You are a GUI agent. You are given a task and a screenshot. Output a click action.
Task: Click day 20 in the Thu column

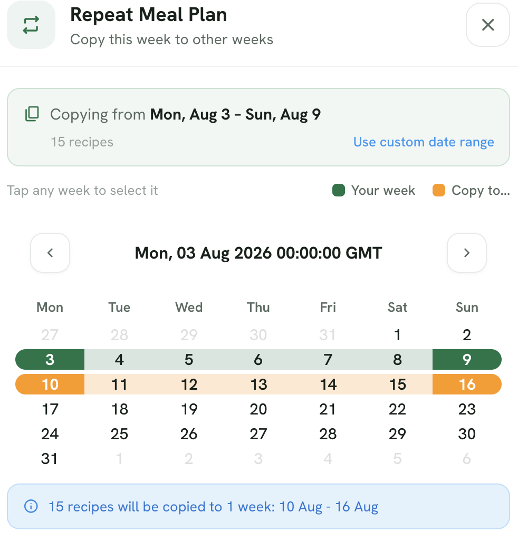coord(258,409)
